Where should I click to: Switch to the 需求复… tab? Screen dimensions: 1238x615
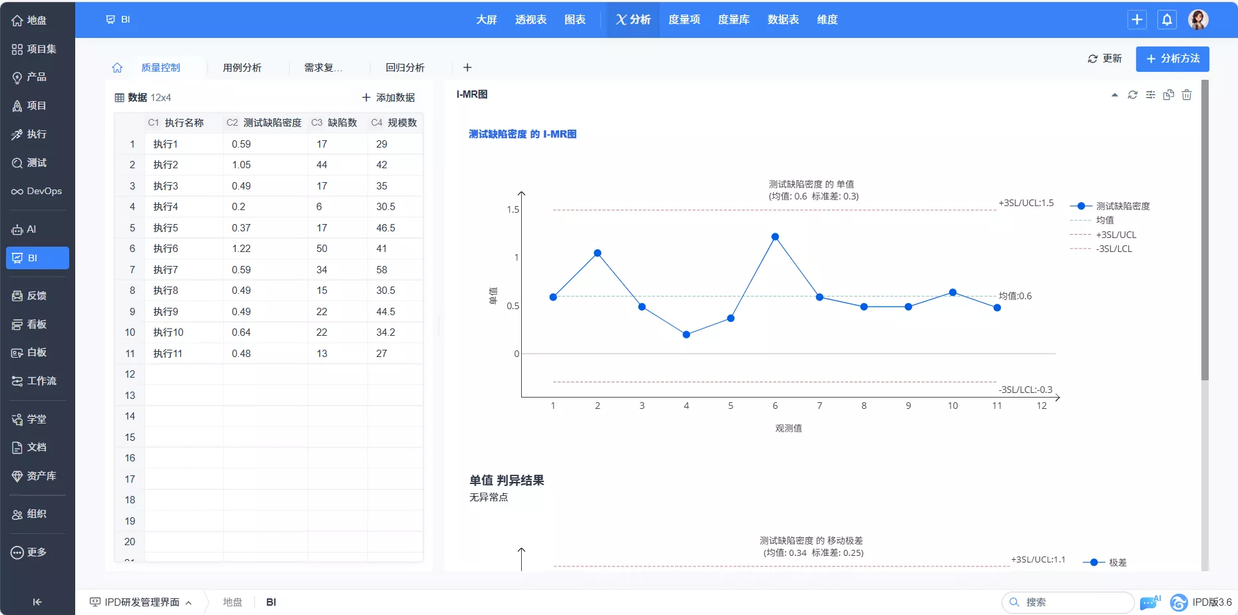(x=323, y=68)
